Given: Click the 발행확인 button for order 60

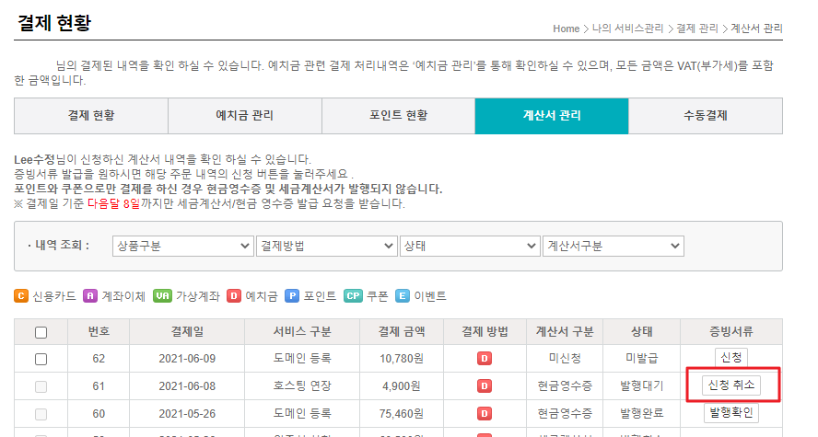Looking at the screenshot, I should point(731,413).
